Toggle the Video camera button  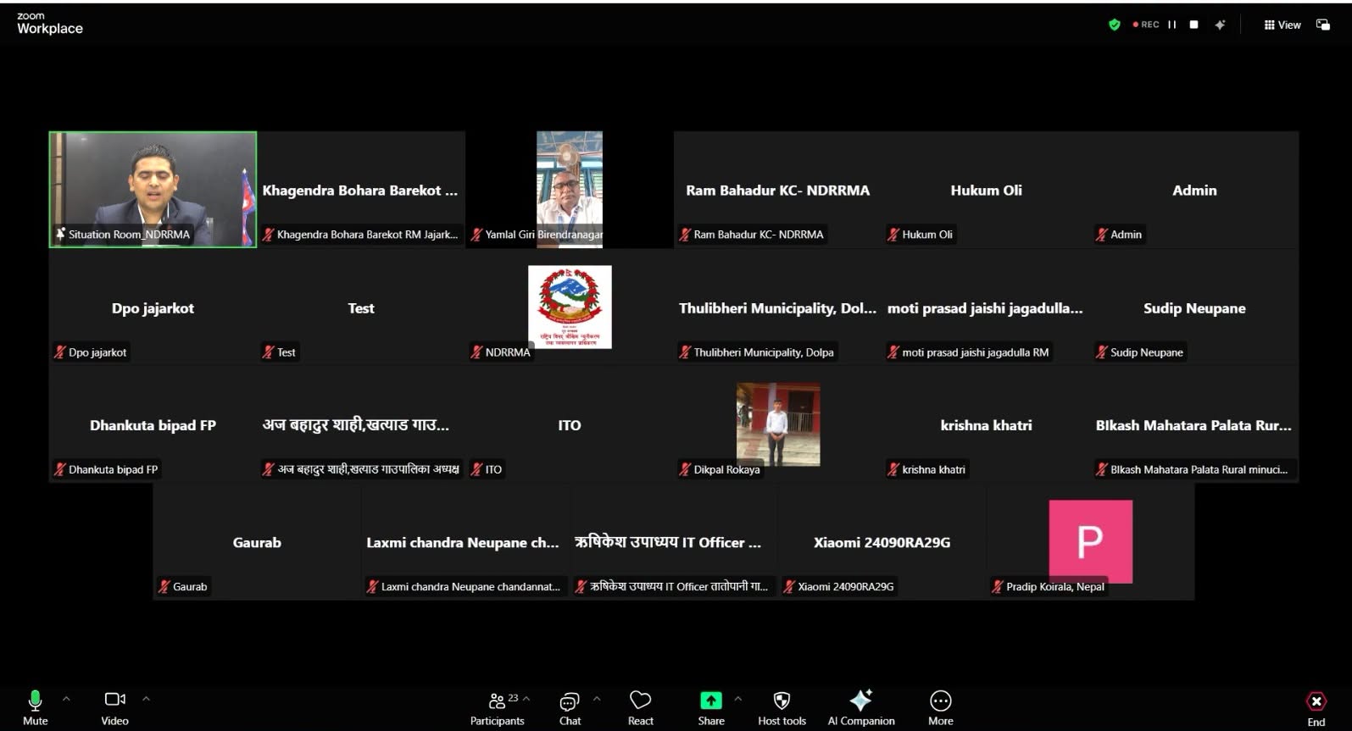pos(114,707)
